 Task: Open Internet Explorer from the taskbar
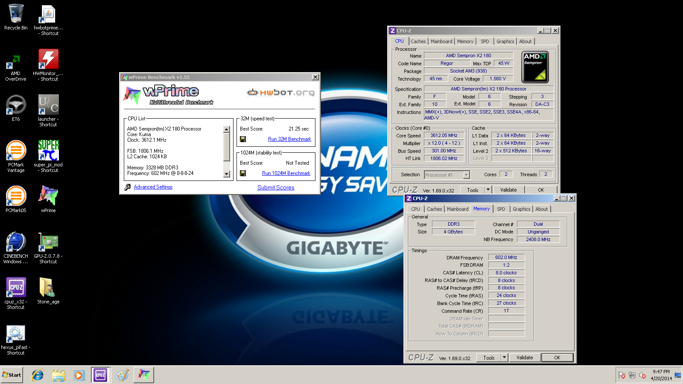(38, 375)
